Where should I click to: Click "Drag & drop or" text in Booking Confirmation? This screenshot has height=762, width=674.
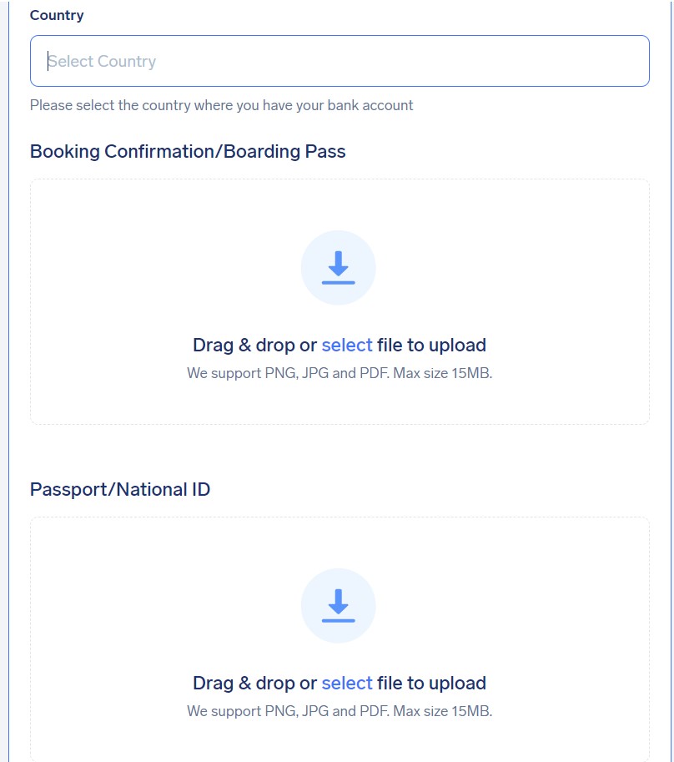(x=254, y=345)
